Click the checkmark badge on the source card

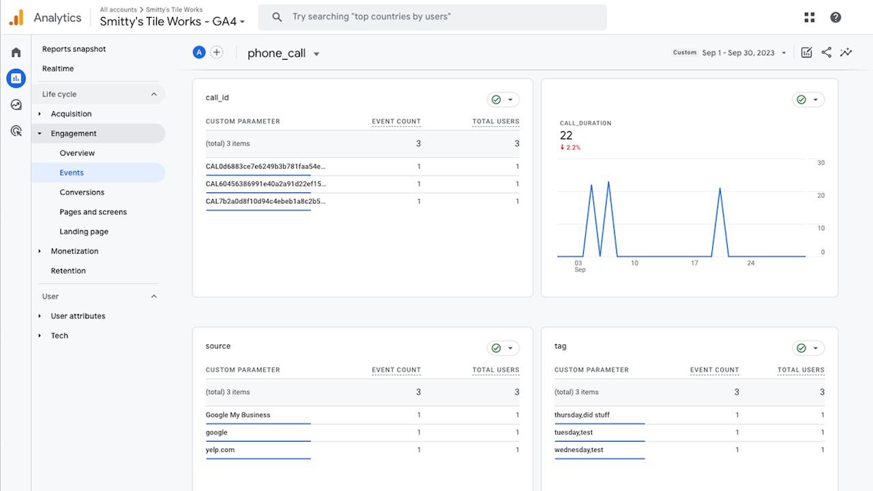point(497,348)
